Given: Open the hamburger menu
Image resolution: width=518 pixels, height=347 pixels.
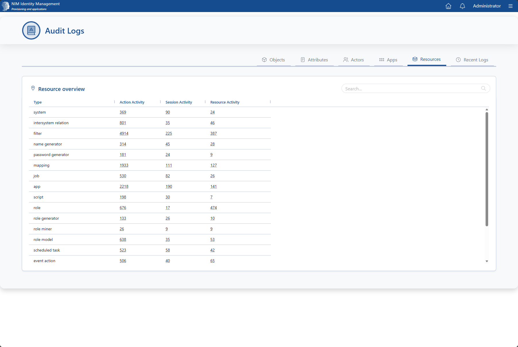Looking at the screenshot, I should (510, 6).
